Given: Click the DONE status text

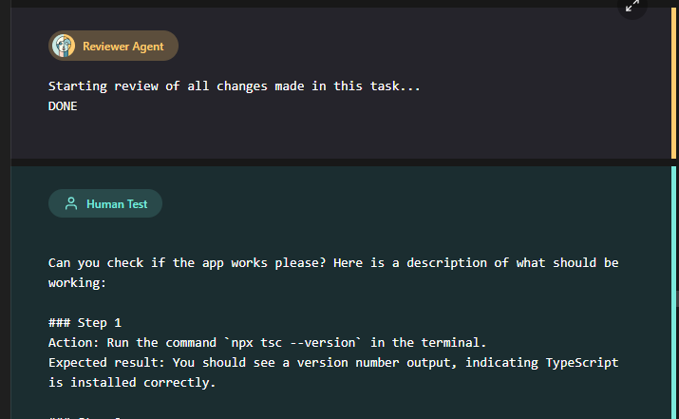Looking at the screenshot, I should (x=63, y=106).
